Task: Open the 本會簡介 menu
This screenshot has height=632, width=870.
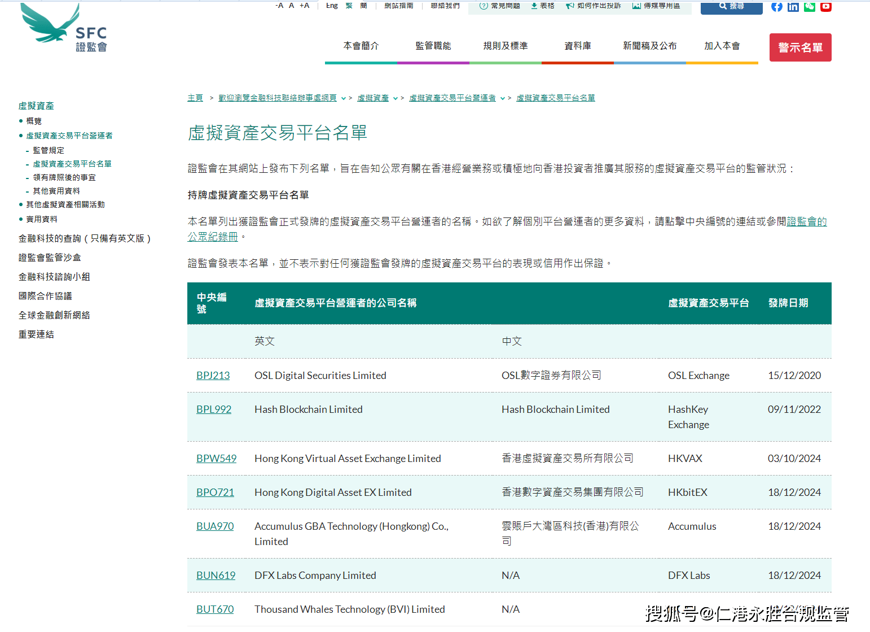Action: pyautogui.click(x=361, y=46)
